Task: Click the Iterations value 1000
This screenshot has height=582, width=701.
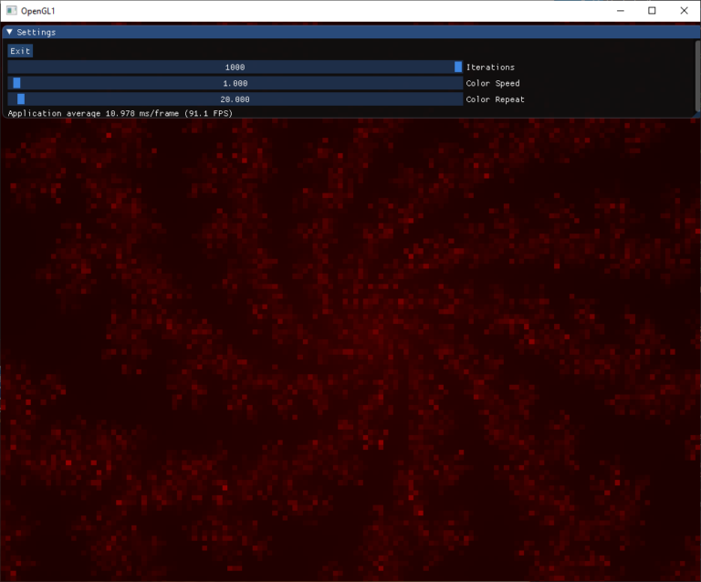Action: pos(235,68)
